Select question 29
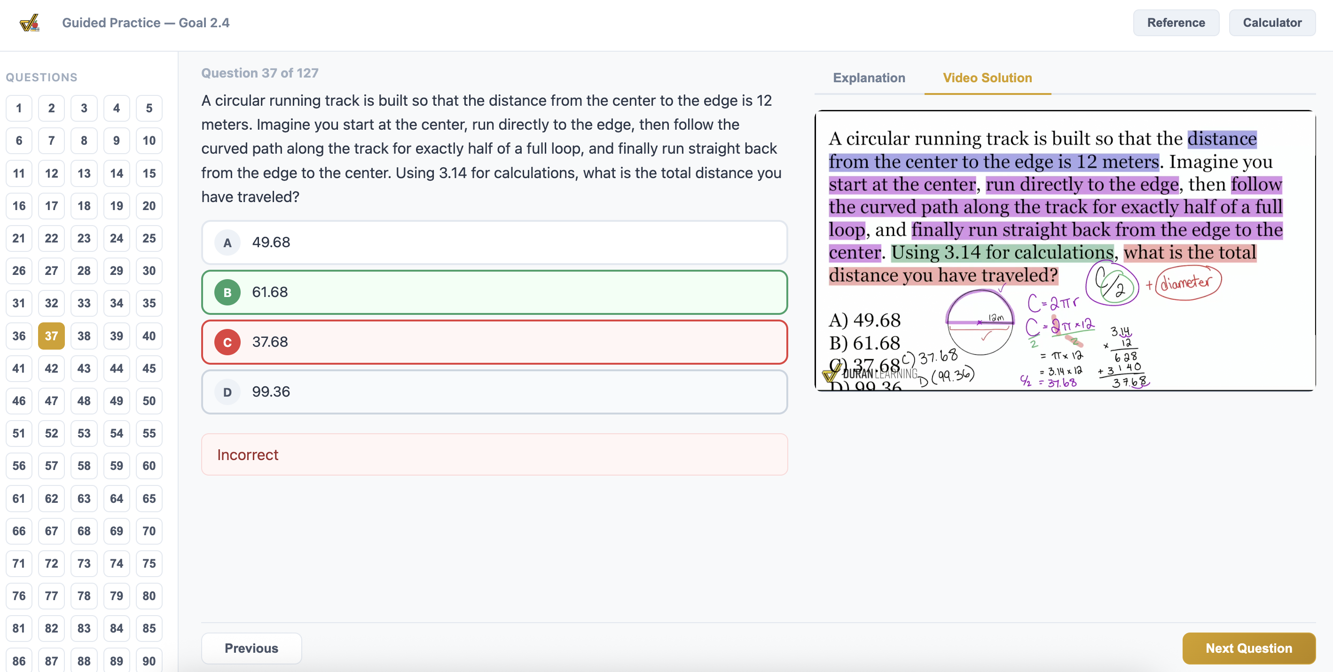 [x=117, y=271]
